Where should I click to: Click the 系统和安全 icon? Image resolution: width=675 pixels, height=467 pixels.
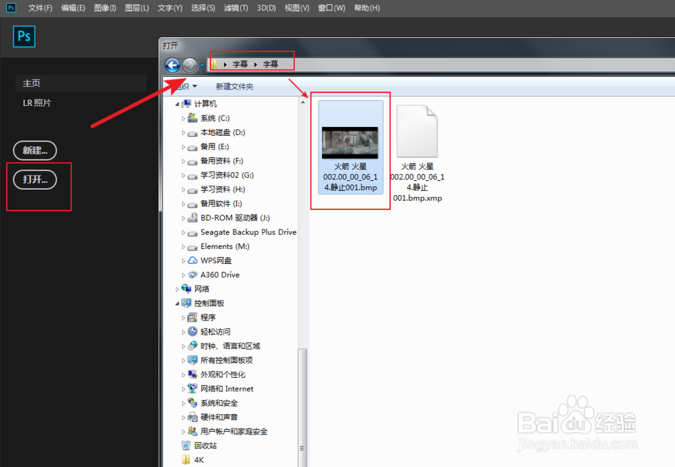192,403
